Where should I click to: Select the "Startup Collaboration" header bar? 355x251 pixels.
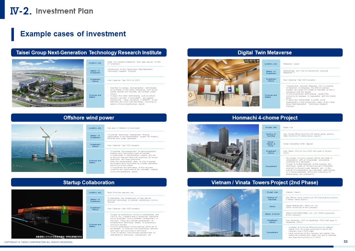pyautogui.click(x=89, y=182)
